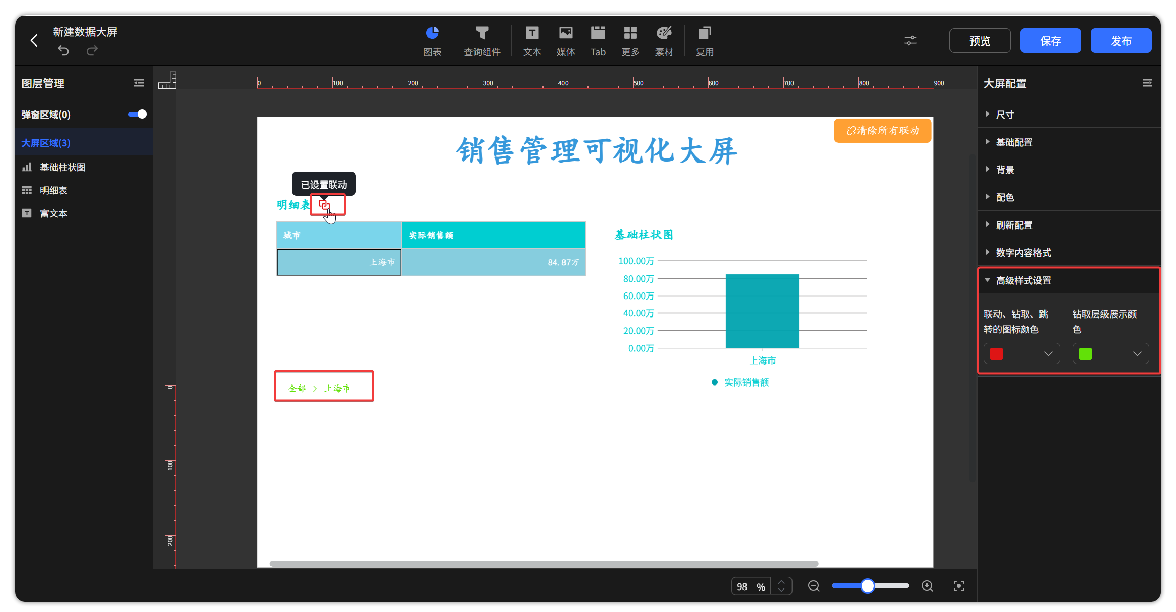Click the 实际销售额 column header

click(x=494, y=235)
